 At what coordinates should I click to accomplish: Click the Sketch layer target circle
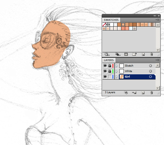(x=150, y=66)
